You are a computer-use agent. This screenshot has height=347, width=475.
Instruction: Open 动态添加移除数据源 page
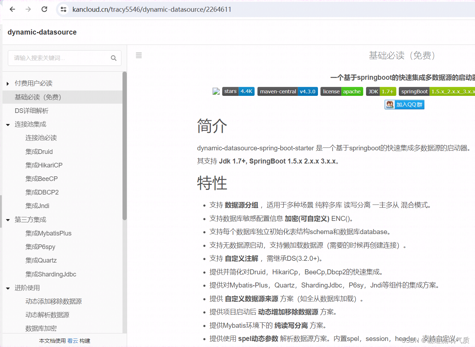pos(53,301)
